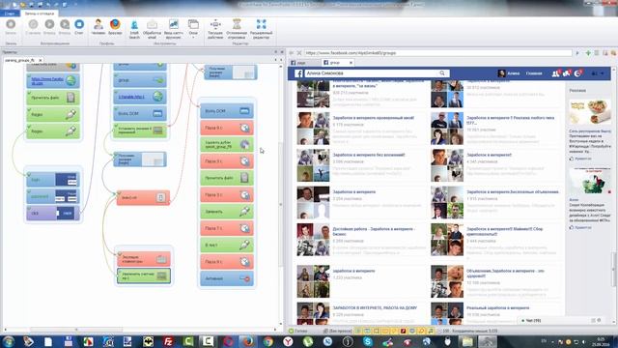
Task: Click the workflow canvas vertical scrollbar
Action: [x=281, y=205]
